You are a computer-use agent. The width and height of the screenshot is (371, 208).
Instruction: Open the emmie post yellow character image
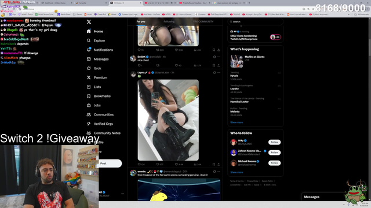click(x=179, y=190)
